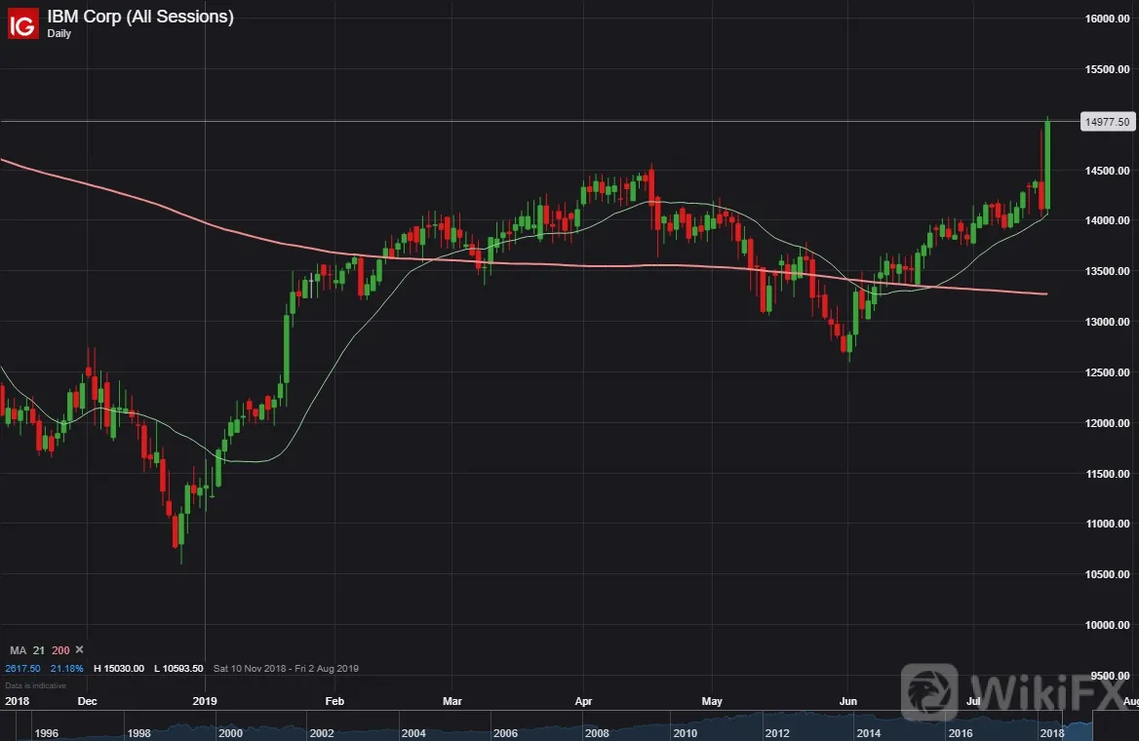Click the latest green candle at chart right
The height and width of the screenshot is (741, 1139).
point(1047,165)
